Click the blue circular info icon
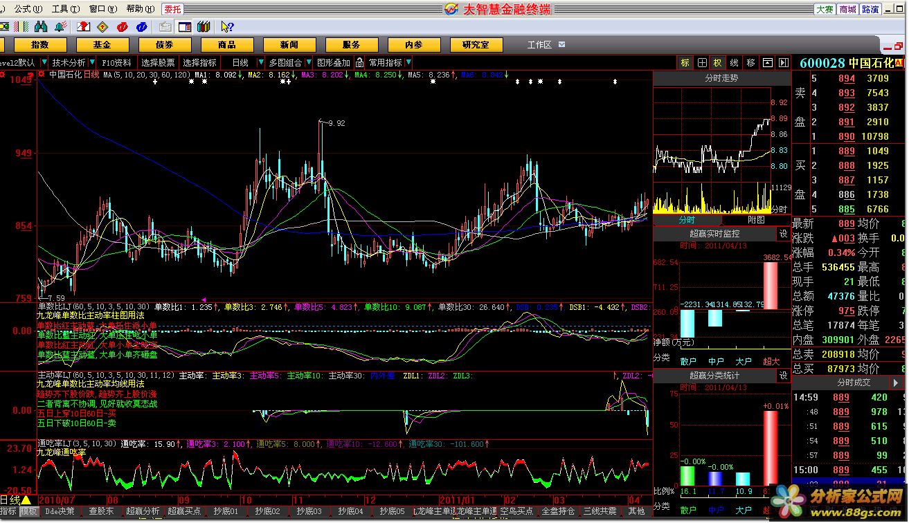 click(142, 27)
